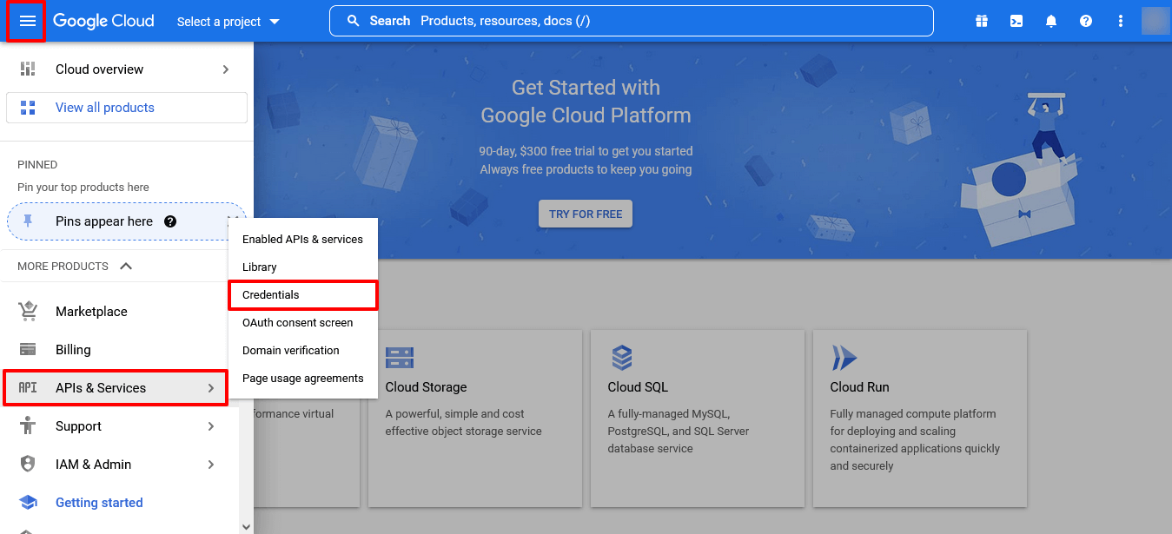Open OAuth consent screen

[x=302, y=322]
